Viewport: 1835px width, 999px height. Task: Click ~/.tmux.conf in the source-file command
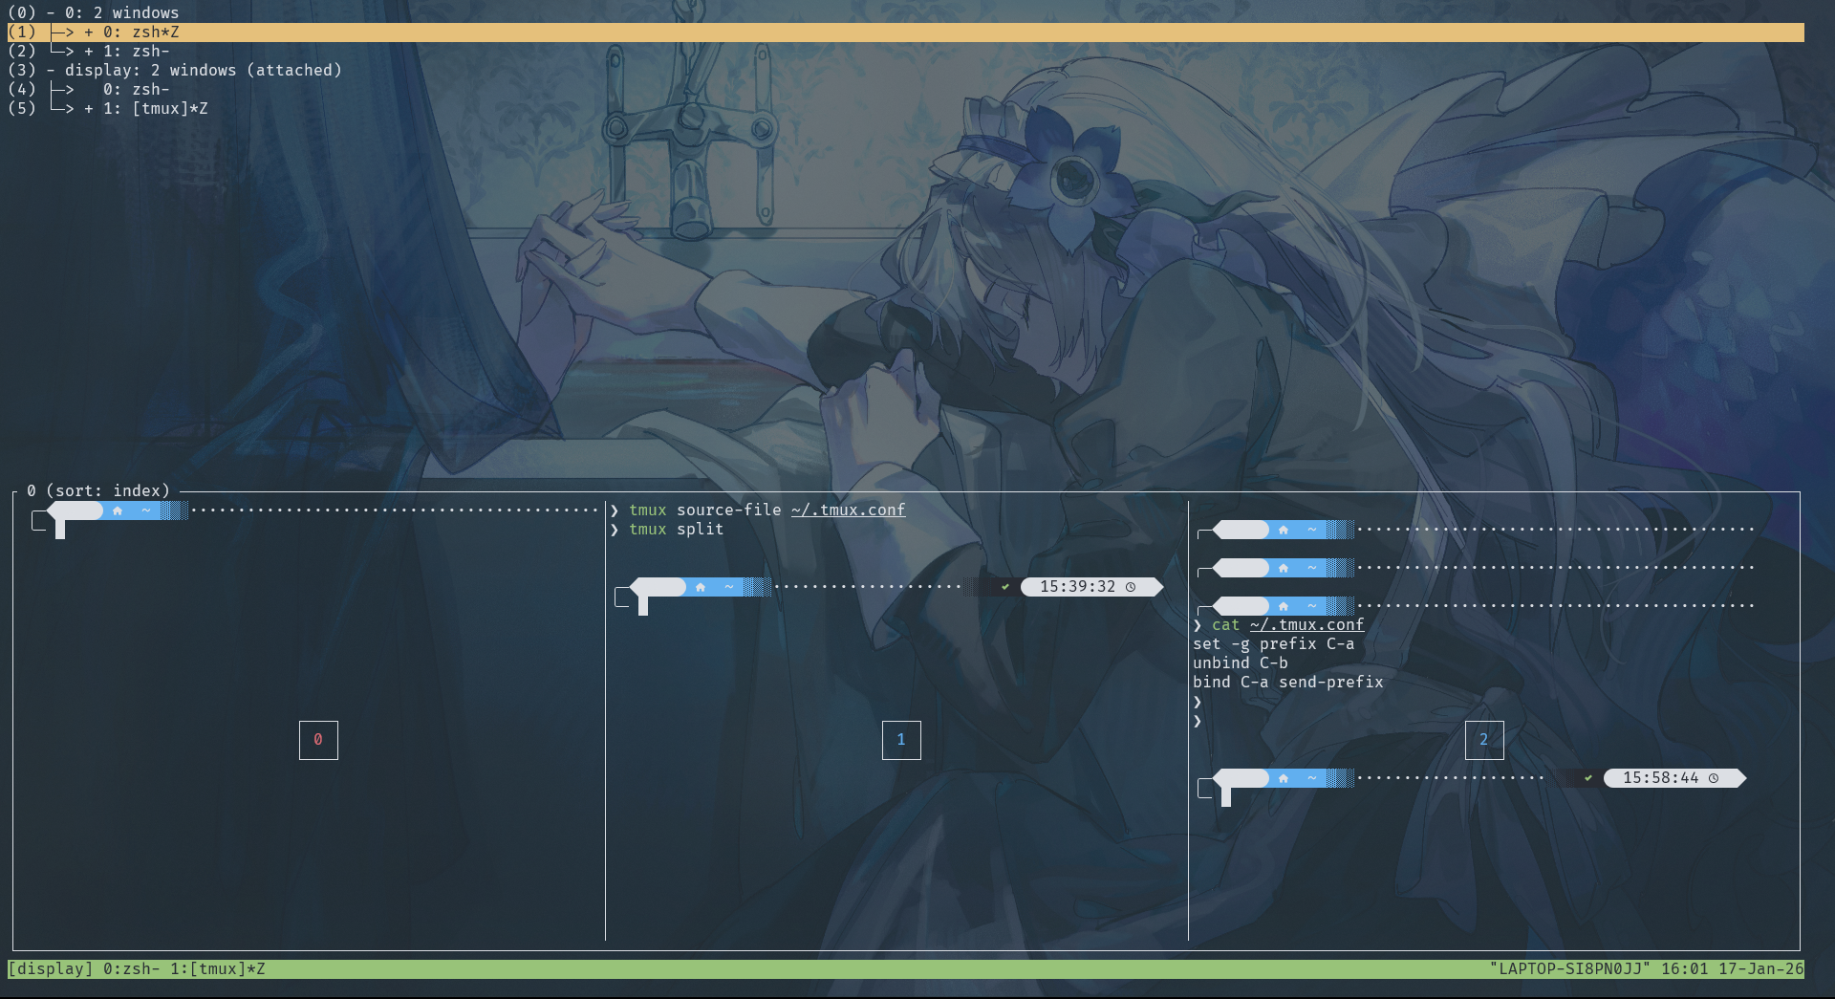(848, 510)
